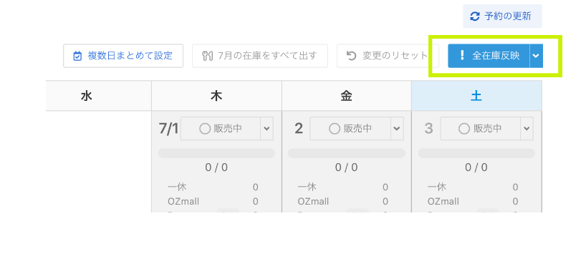586x264 pixels.
Task: Click the 複数日まとめて設定 button
Action: click(123, 56)
